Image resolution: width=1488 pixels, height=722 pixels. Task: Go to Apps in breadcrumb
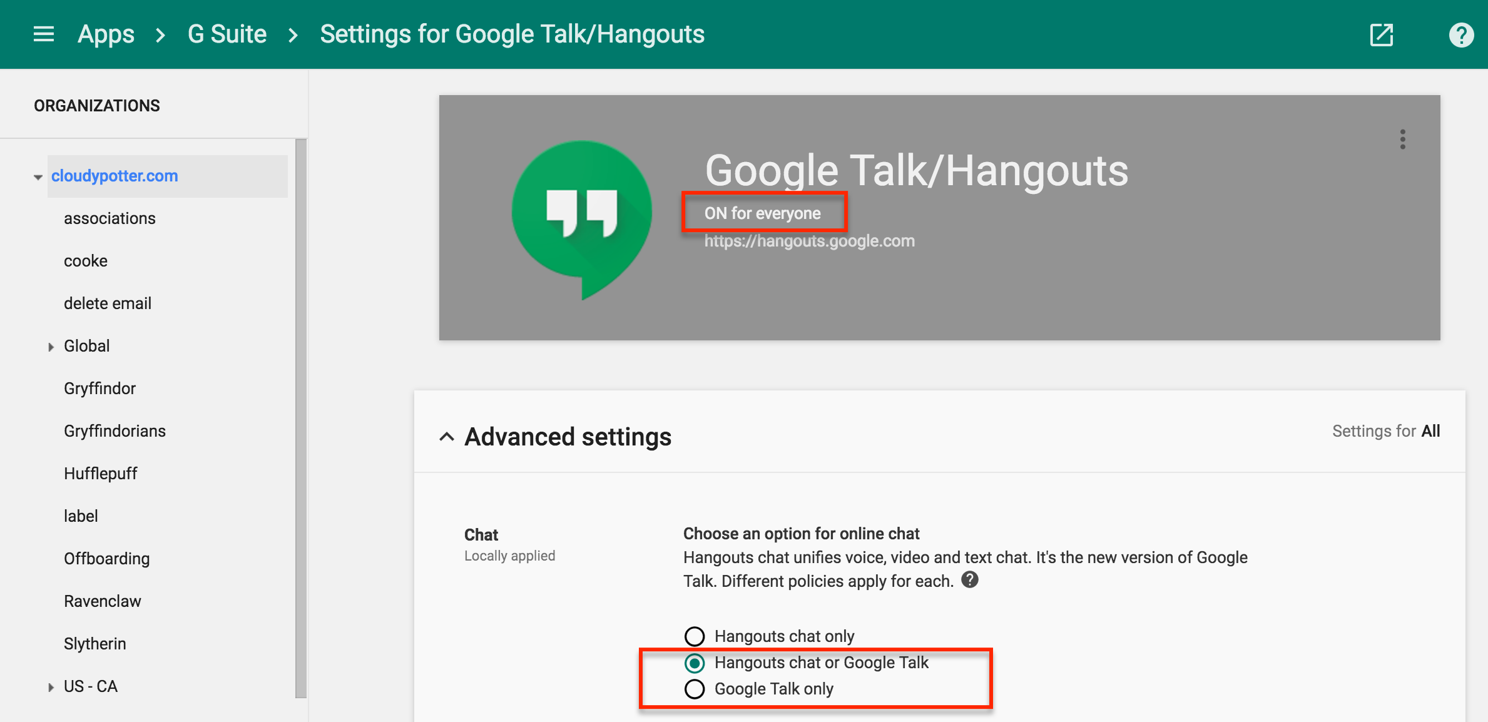[106, 34]
